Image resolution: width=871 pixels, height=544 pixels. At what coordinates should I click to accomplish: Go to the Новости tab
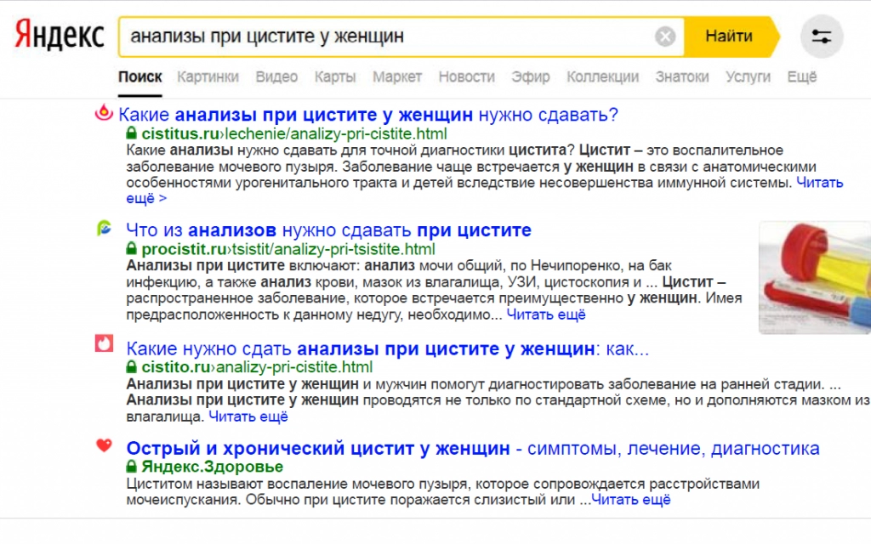467,76
